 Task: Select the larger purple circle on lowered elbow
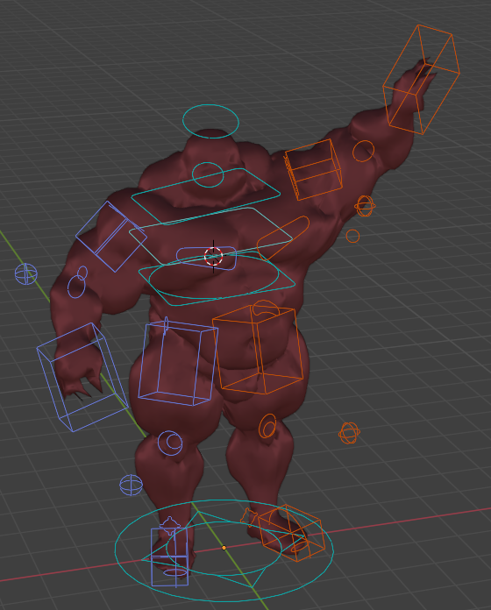(x=76, y=287)
